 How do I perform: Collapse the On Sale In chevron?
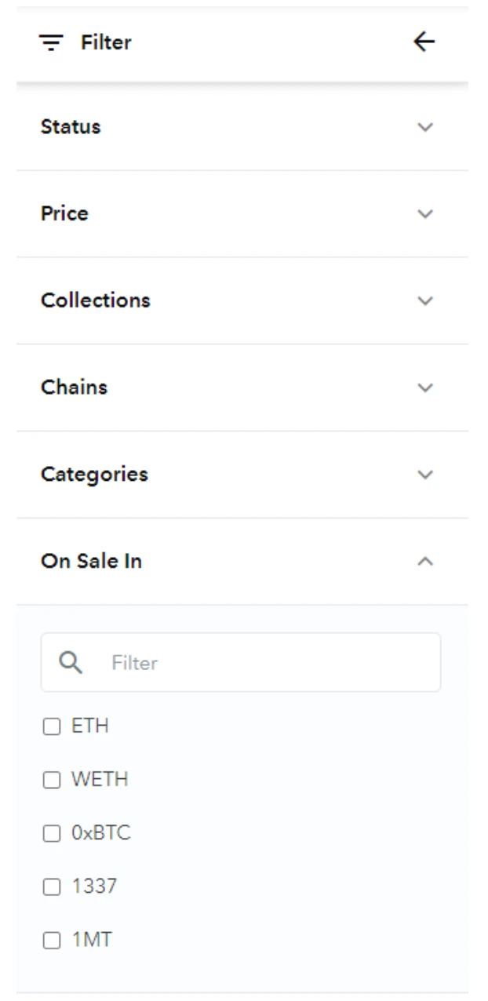(425, 561)
